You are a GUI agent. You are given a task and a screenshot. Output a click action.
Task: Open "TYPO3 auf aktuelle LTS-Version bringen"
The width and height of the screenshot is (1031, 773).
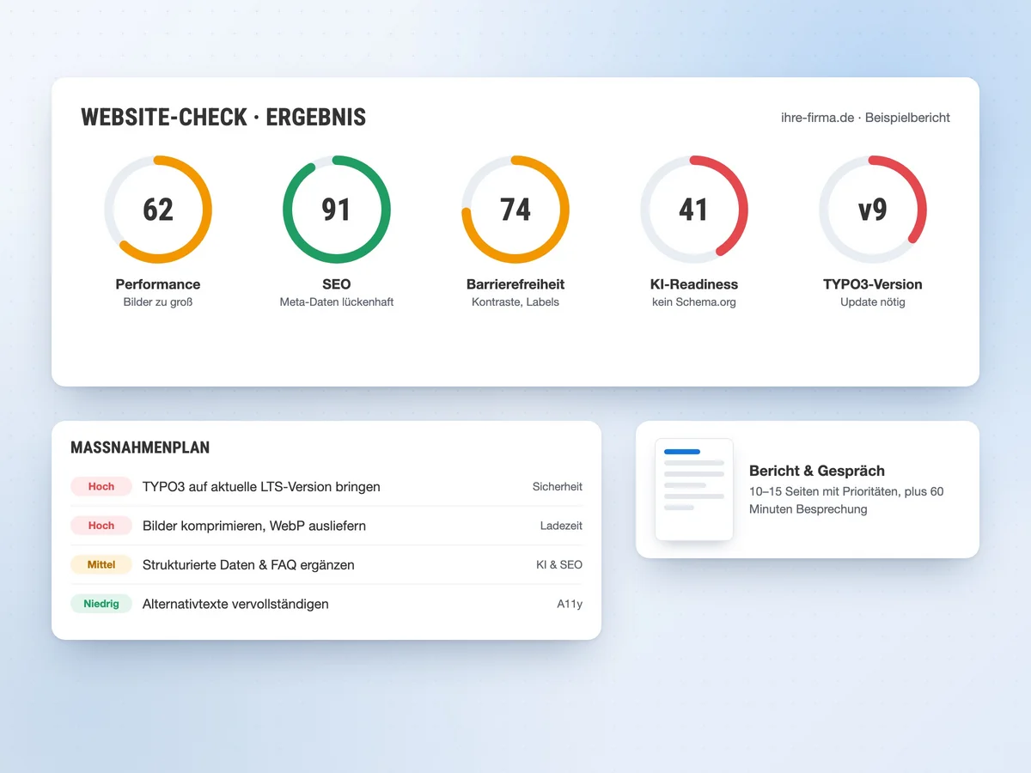coord(261,487)
